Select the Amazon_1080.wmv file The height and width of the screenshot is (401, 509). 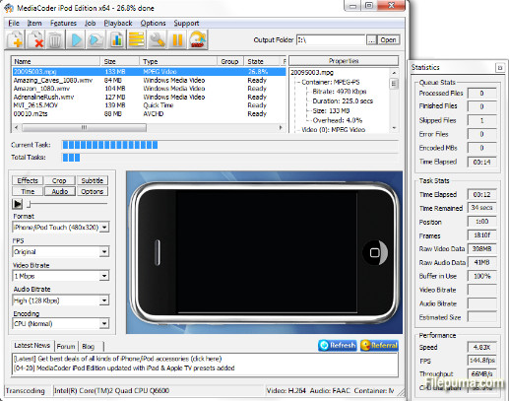[x=149, y=89]
